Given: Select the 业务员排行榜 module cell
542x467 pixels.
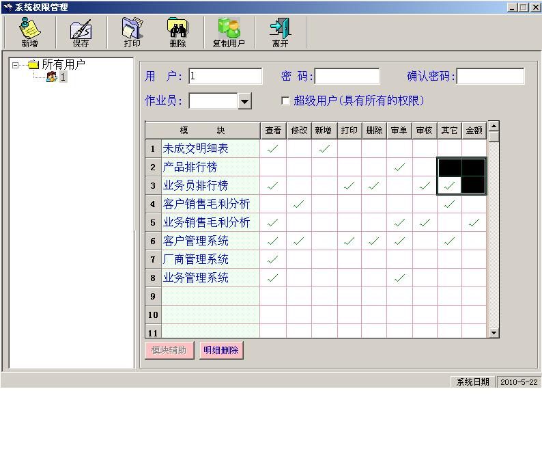Looking at the screenshot, I should pyautogui.click(x=210, y=185).
